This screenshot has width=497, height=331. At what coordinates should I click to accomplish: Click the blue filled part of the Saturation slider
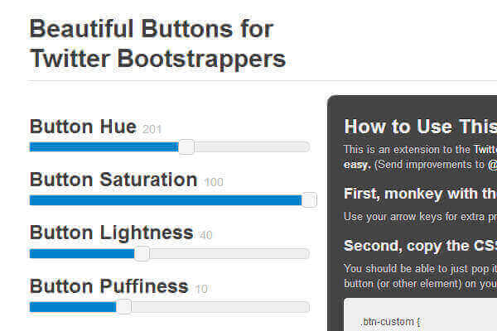pos(166,200)
